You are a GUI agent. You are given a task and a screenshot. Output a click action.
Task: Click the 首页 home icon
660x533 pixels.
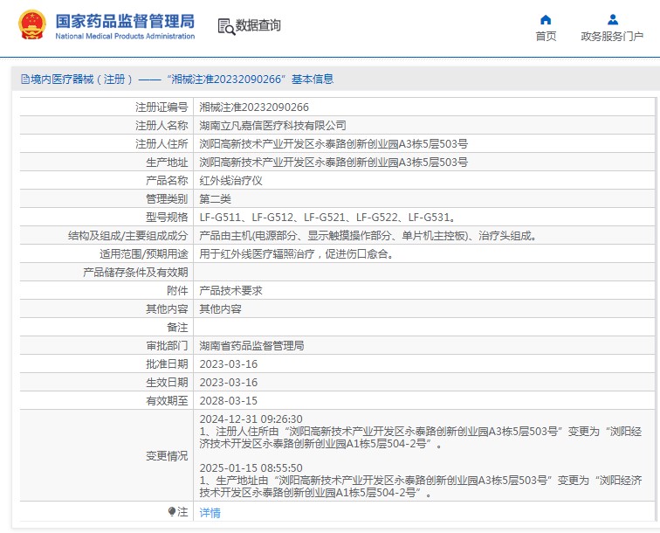tap(546, 20)
